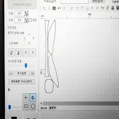
Task: Switch to the 에디터 tab
Action: pos(44,108)
